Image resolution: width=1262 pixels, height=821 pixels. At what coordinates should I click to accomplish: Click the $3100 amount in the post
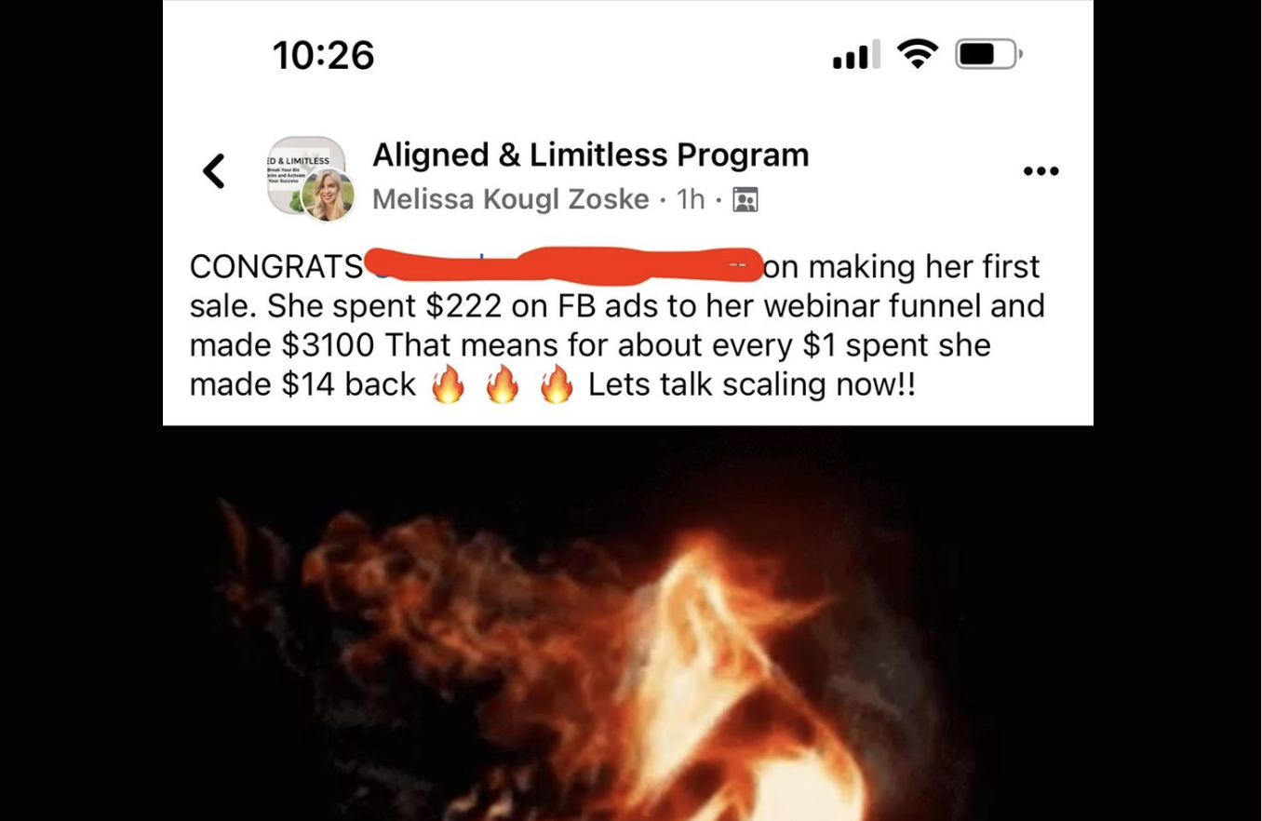(x=328, y=345)
